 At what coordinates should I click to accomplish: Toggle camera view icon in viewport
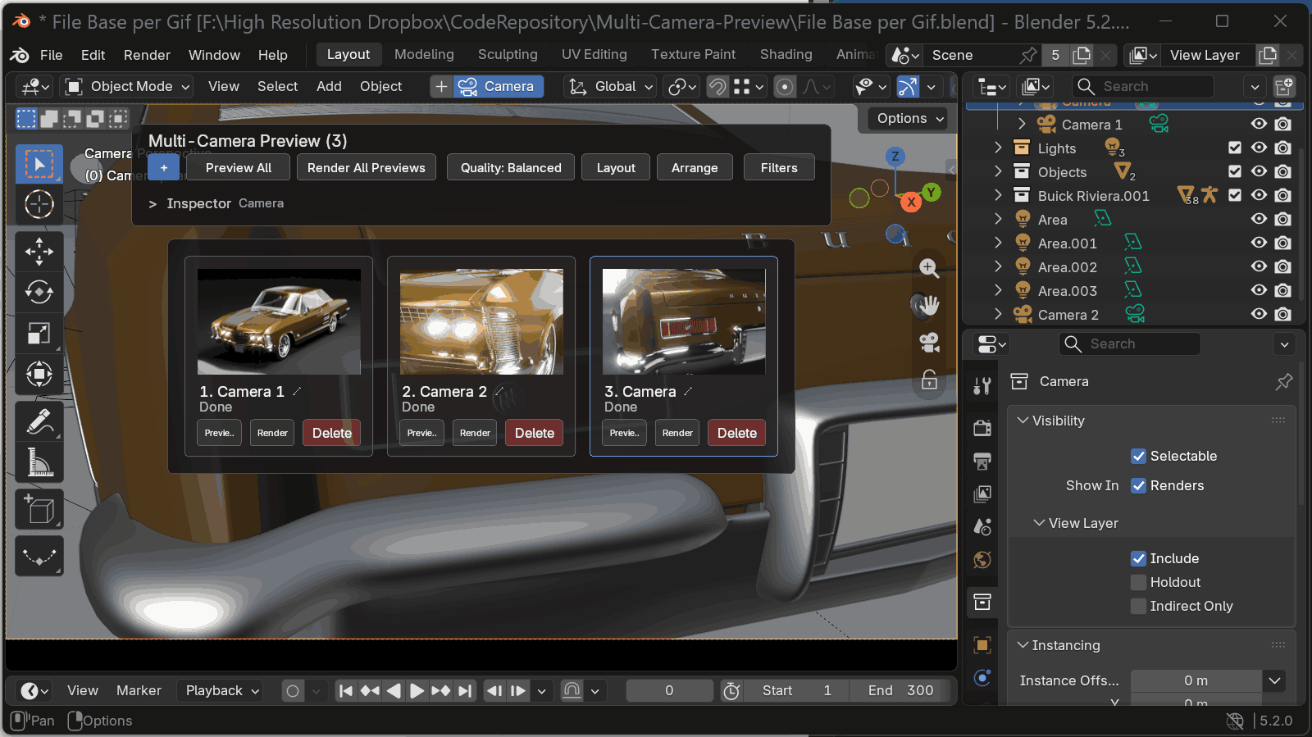point(929,342)
